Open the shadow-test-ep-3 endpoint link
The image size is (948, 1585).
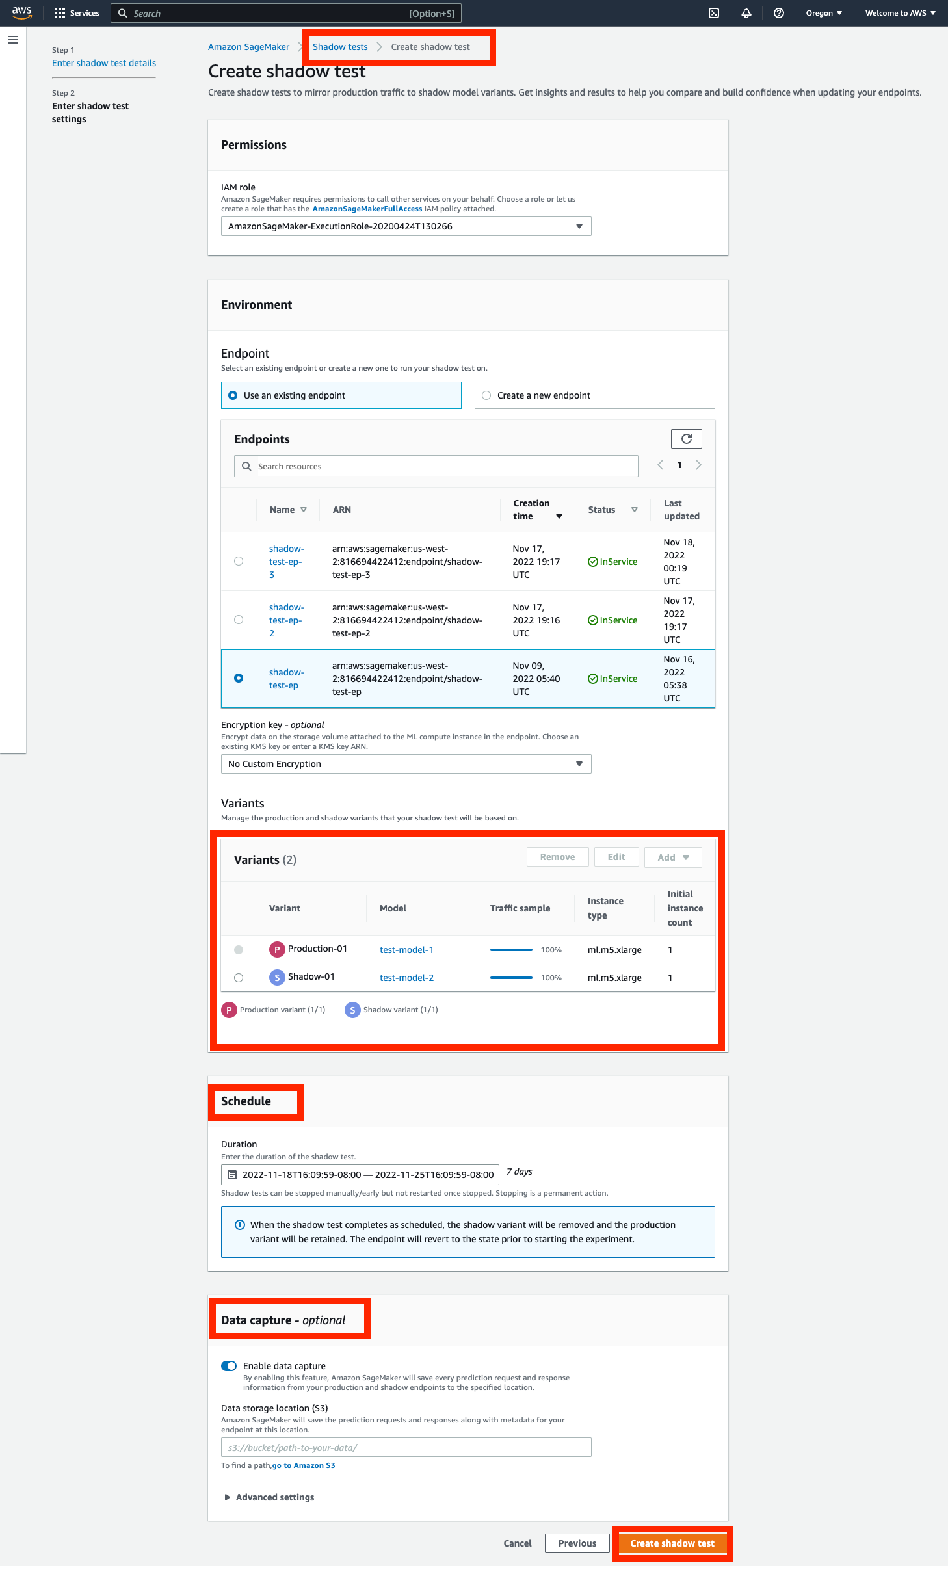pyautogui.click(x=287, y=562)
